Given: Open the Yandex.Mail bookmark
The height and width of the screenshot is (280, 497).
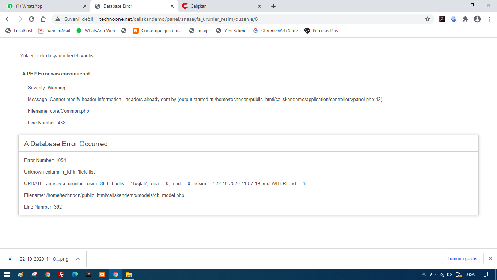Looking at the screenshot, I should [54, 31].
